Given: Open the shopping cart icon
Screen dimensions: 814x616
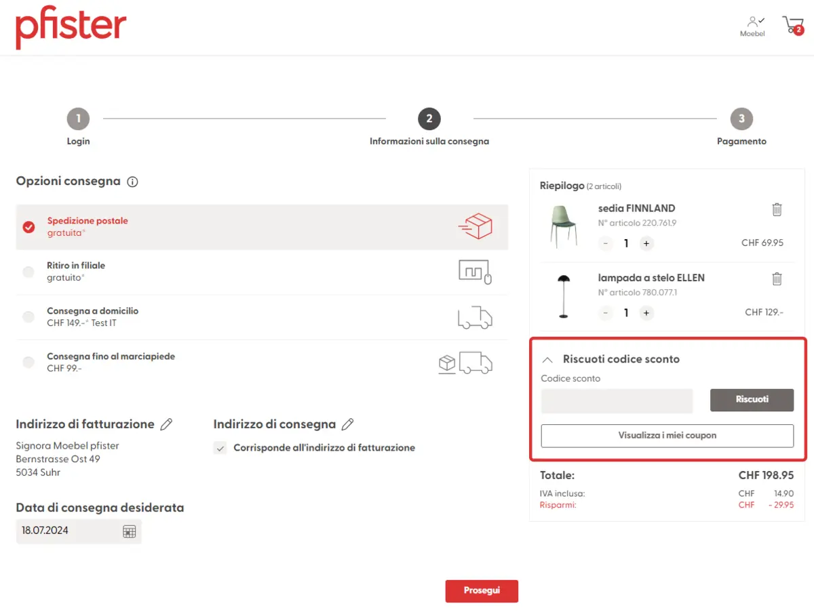Looking at the screenshot, I should [792, 26].
